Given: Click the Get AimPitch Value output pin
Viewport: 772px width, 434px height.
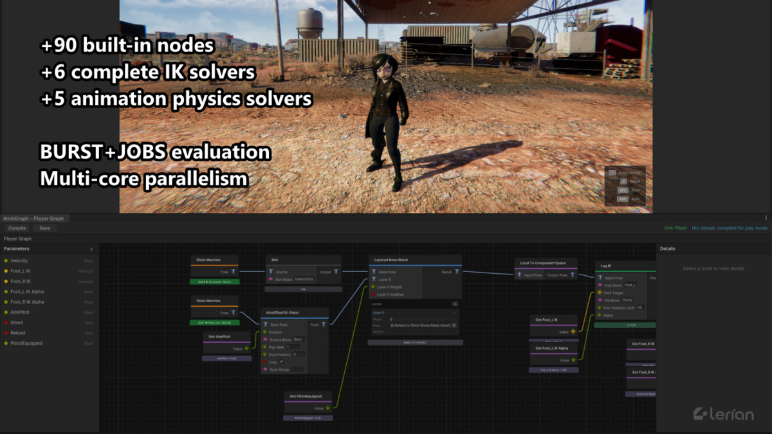Looking at the screenshot, I should (246, 348).
